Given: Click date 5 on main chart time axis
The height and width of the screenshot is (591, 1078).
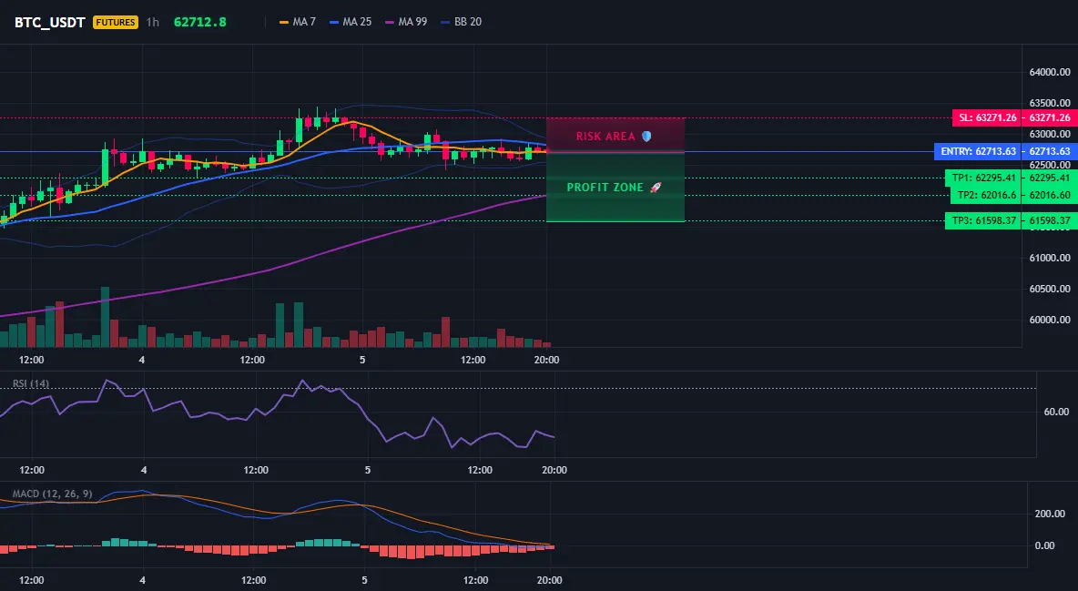Looking at the screenshot, I should tap(362, 359).
